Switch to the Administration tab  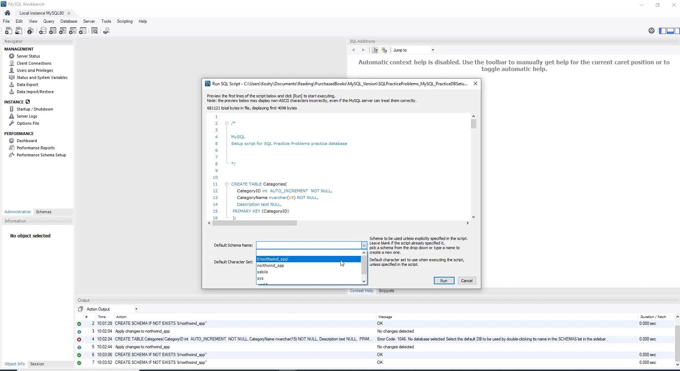coord(18,212)
